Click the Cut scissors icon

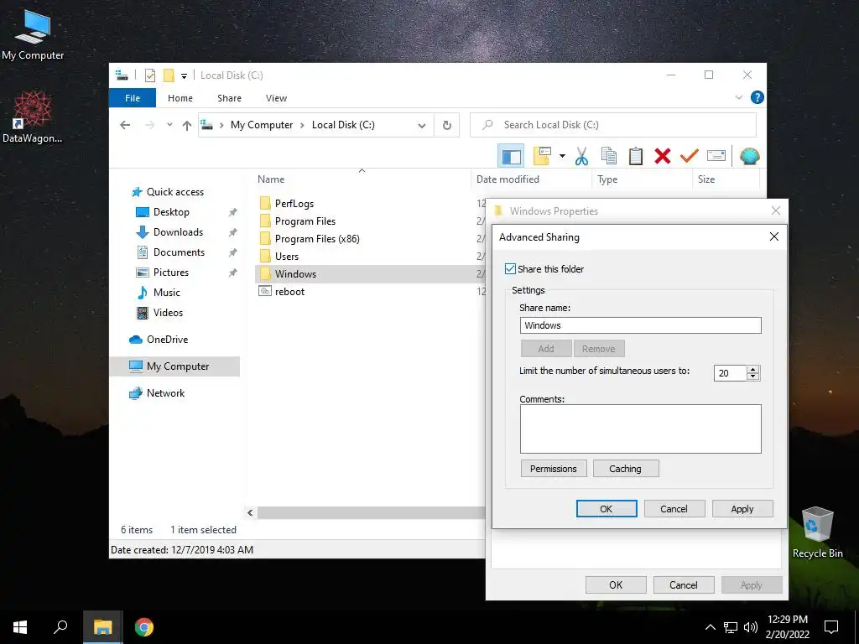click(x=582, y=156)
